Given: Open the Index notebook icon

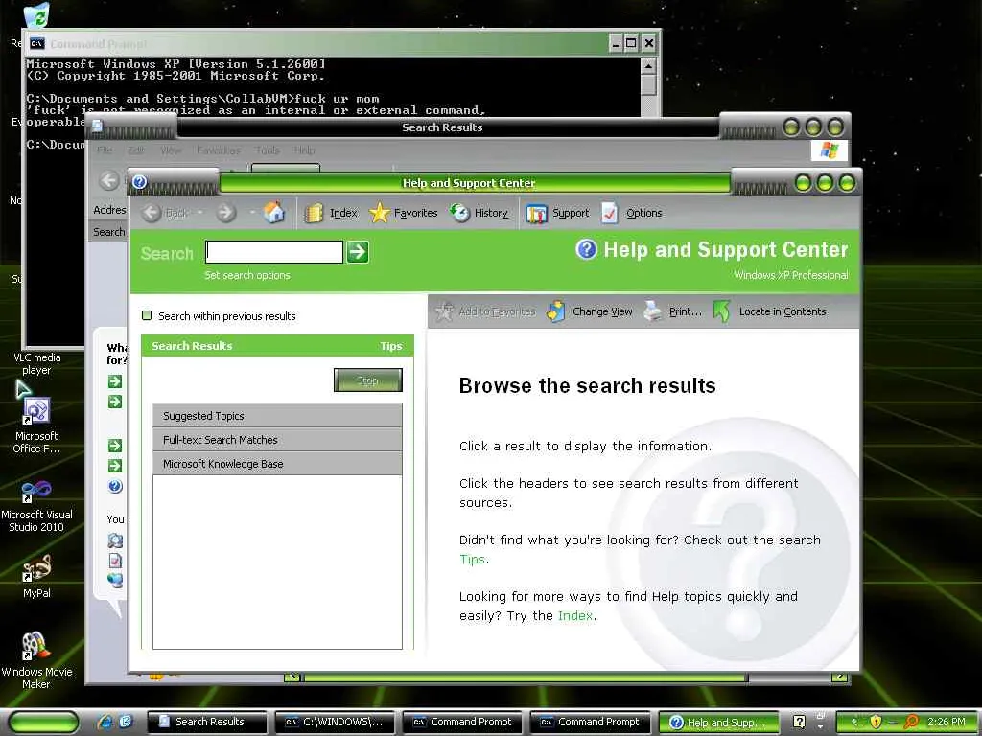Looking at the screenshot, I should coord(314,214).
